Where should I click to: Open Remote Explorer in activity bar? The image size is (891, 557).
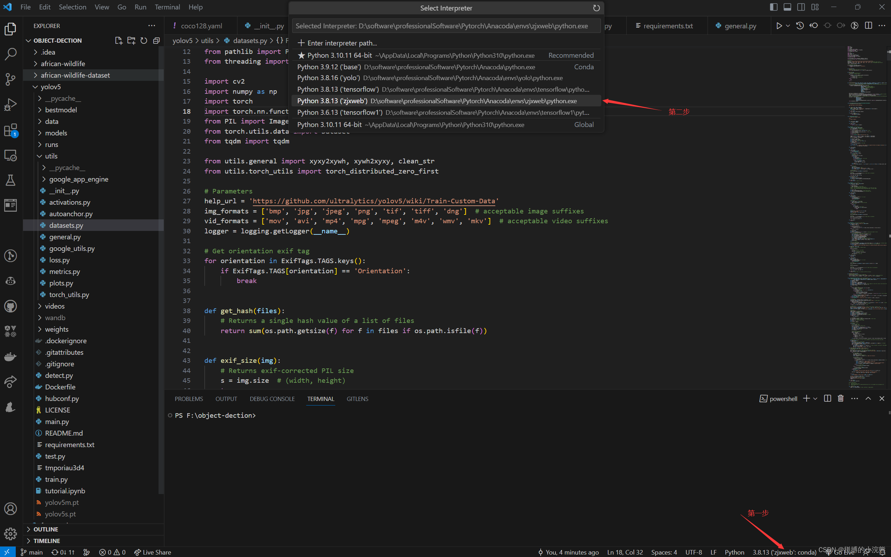pyautogui.click(x=10, y=155)
